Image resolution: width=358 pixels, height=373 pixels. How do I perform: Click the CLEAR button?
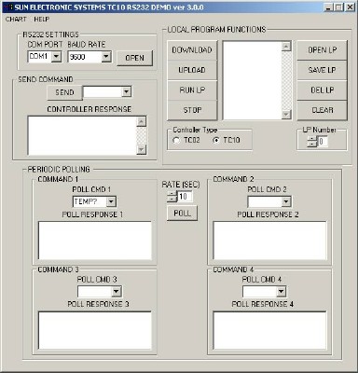pos(323,110)
